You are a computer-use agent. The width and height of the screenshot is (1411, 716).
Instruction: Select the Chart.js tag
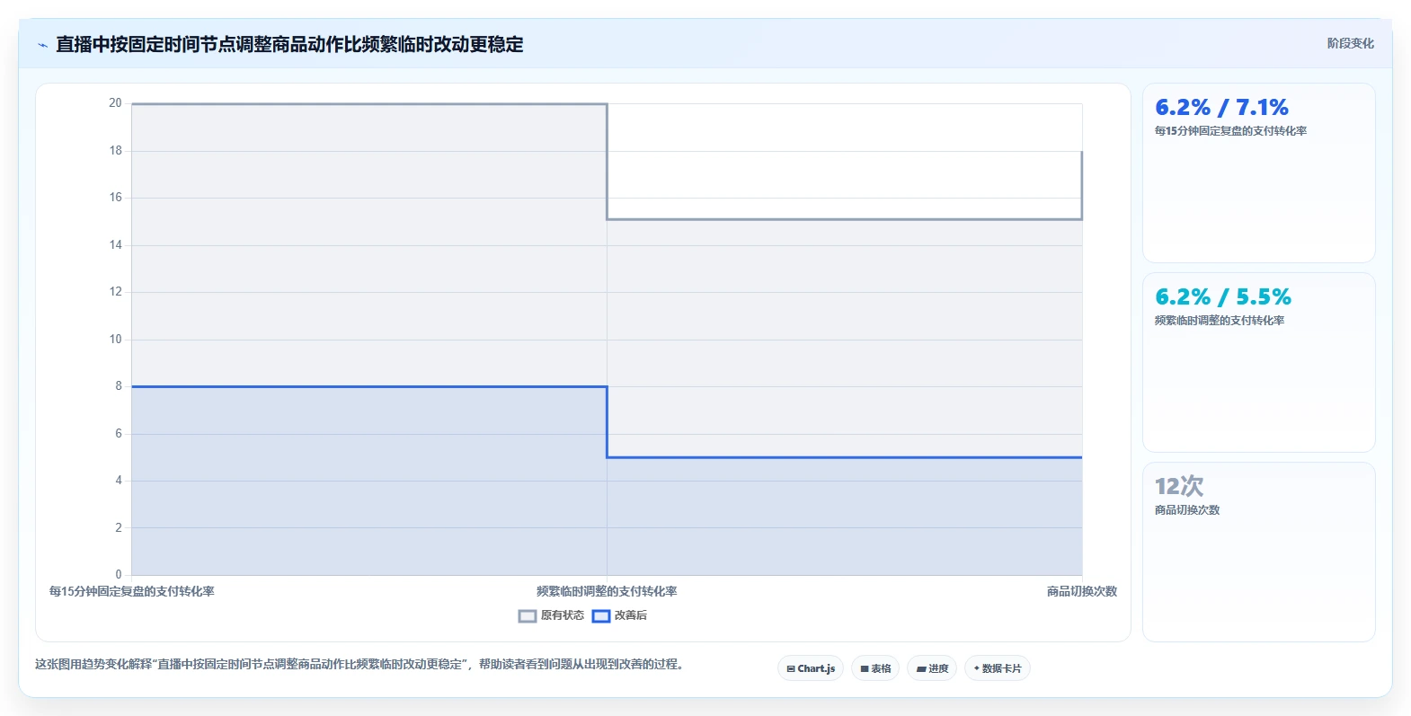point(811,668)
